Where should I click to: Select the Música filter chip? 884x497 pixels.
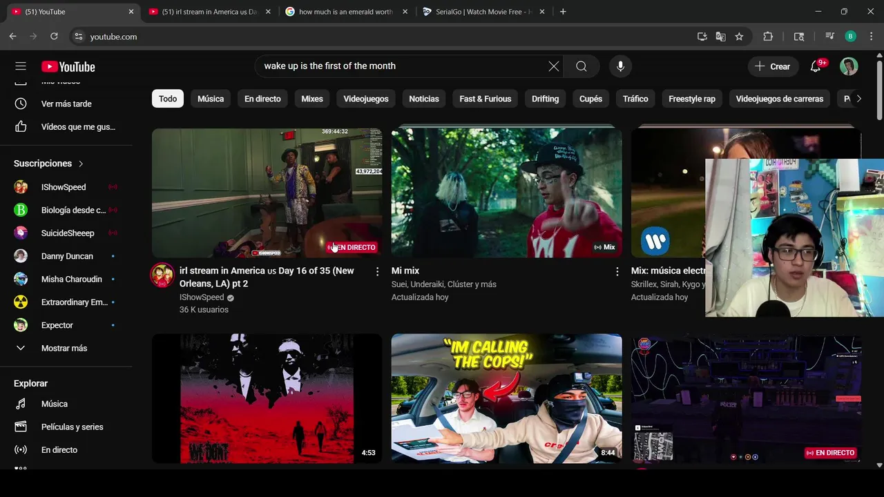(x=211, y=99)
